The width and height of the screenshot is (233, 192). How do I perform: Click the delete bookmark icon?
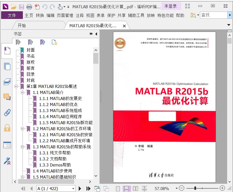tap(18, 42)
